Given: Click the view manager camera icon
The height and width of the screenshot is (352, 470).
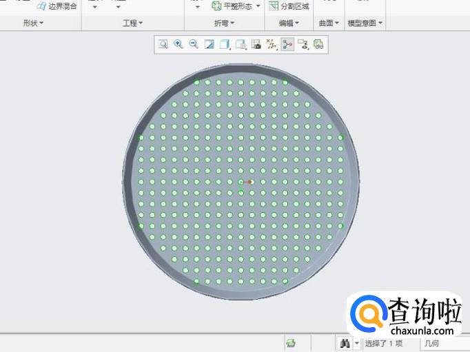Looking at the screenshot, I should 256,44.
